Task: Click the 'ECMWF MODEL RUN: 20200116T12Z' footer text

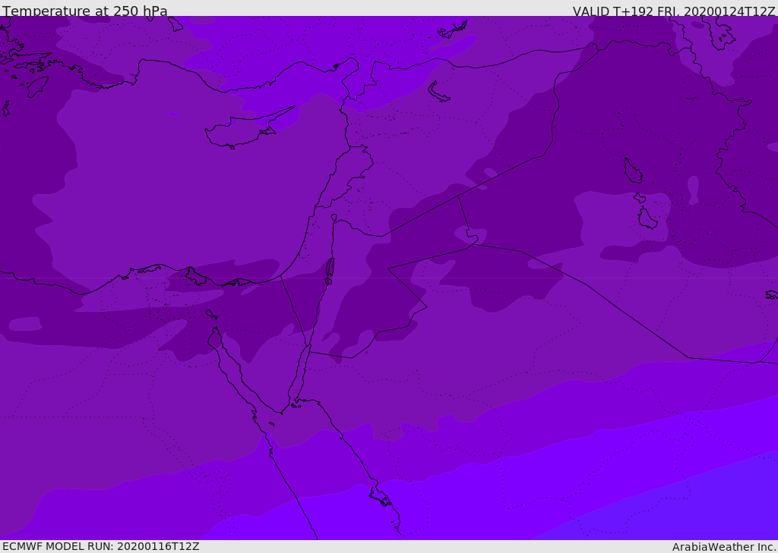Action: tap(101, 546)
